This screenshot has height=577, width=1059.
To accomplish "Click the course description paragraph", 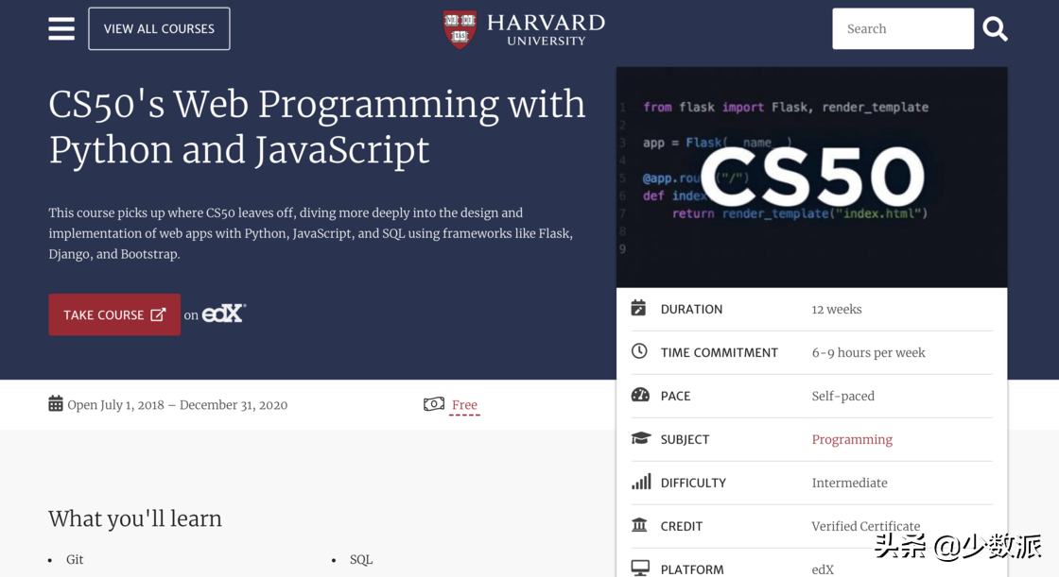I will point(311,233).
